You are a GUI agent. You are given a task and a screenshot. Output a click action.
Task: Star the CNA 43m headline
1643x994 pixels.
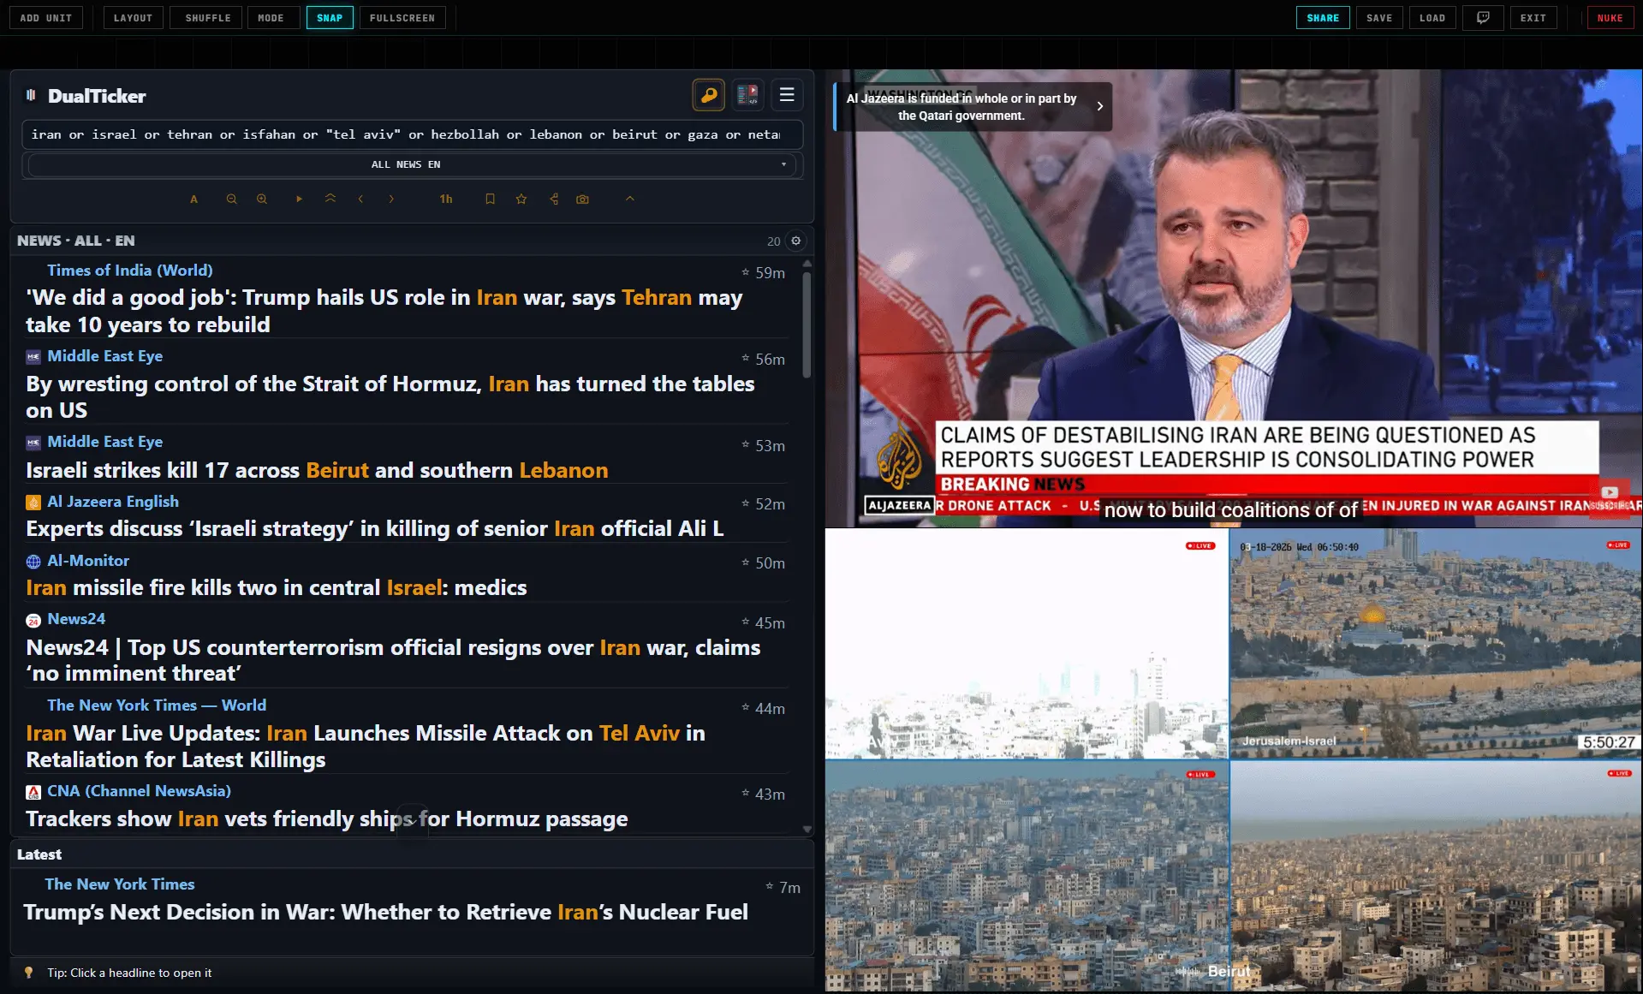pyautogui.click(x=745, y=794)
